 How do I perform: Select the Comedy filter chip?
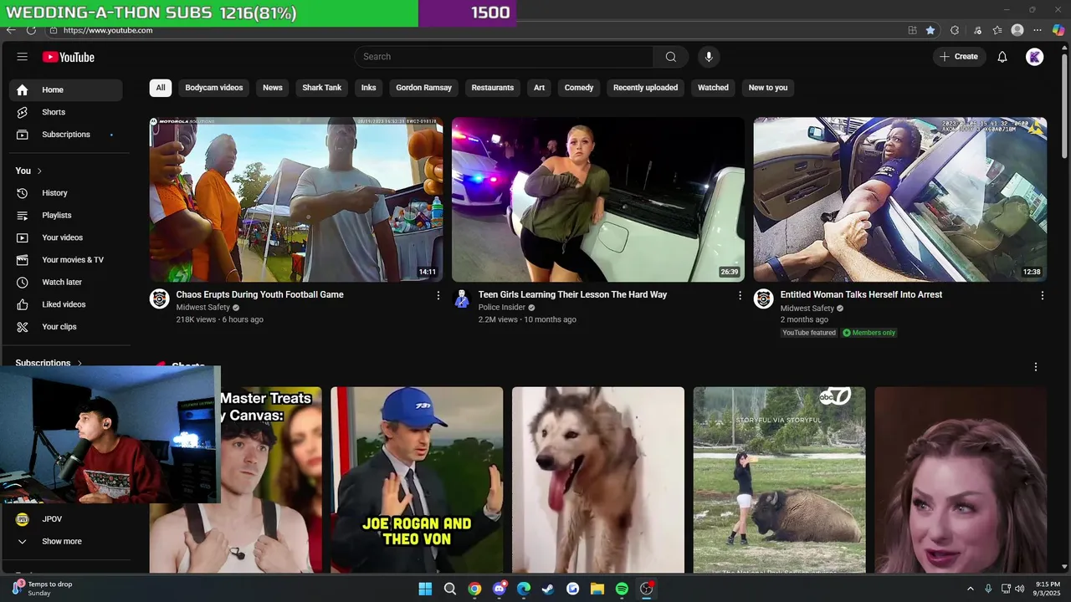579,88
